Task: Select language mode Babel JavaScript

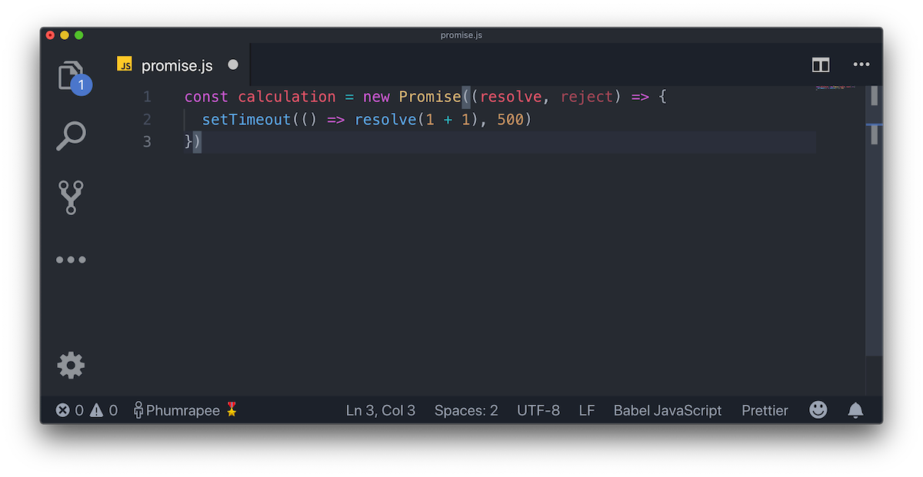Action: coord(668,410)
